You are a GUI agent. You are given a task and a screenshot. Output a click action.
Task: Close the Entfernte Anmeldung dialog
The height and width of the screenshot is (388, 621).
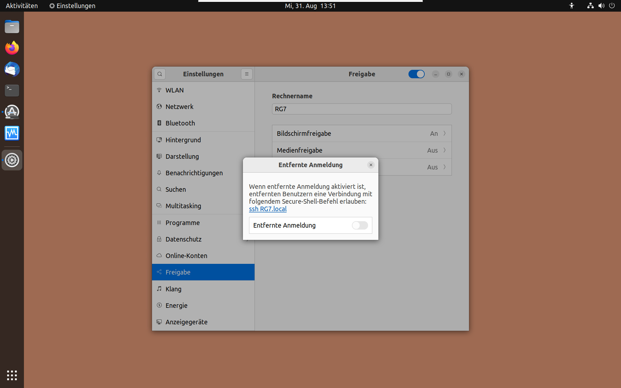371,165
